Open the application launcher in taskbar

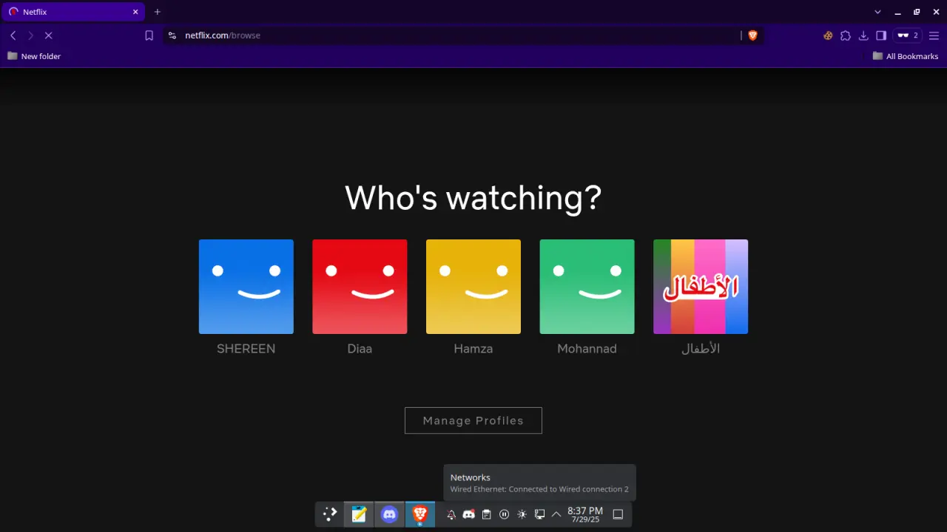click(x=330, y=514)
